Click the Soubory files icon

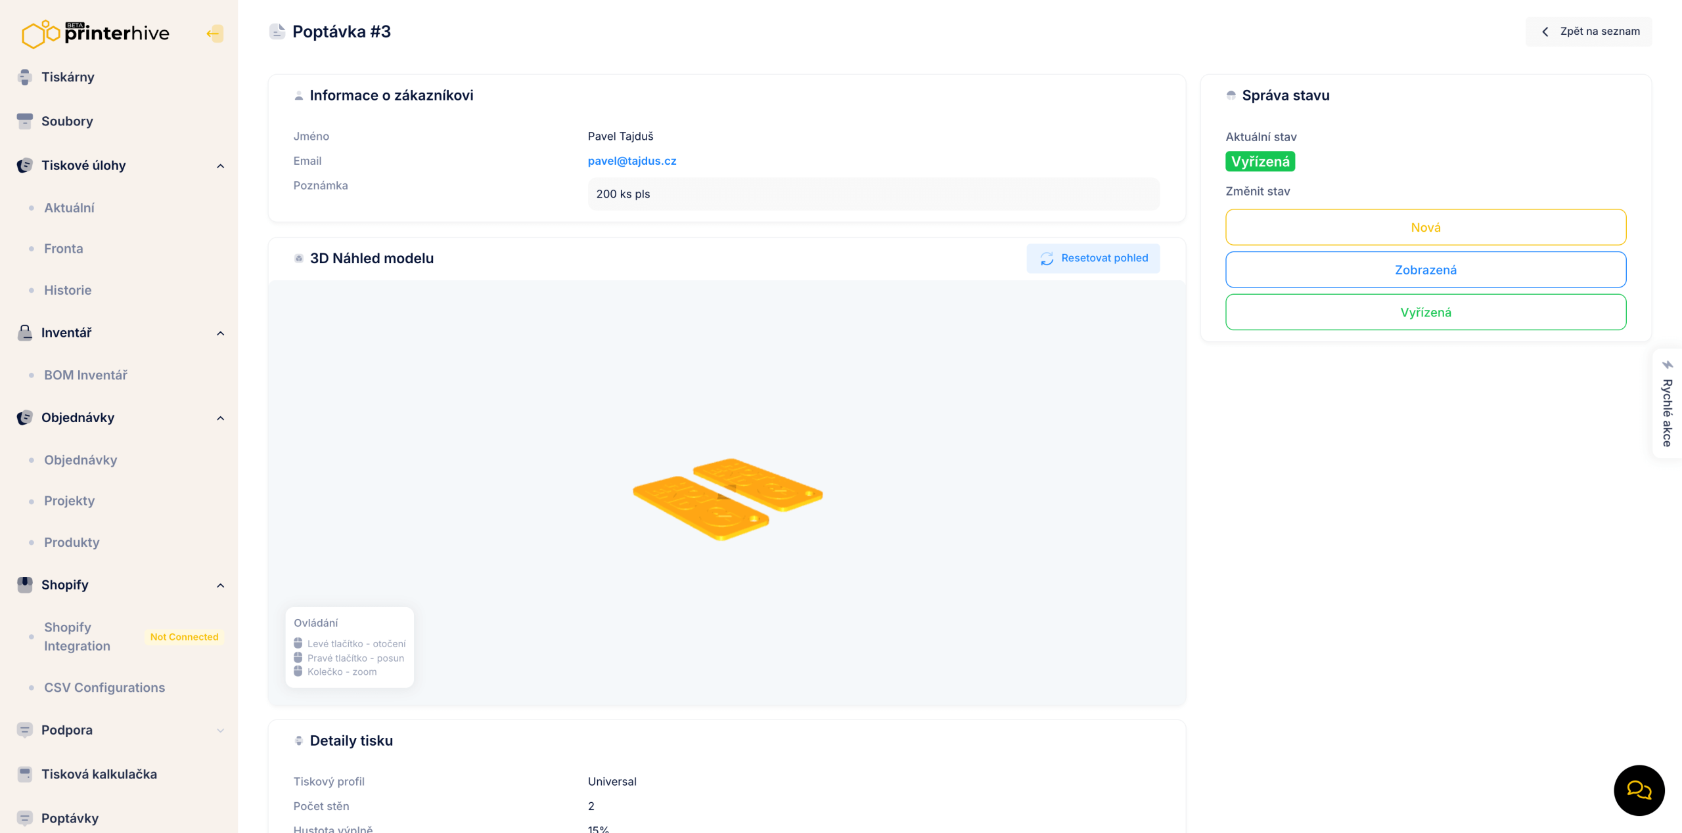[x=25, y=121]
